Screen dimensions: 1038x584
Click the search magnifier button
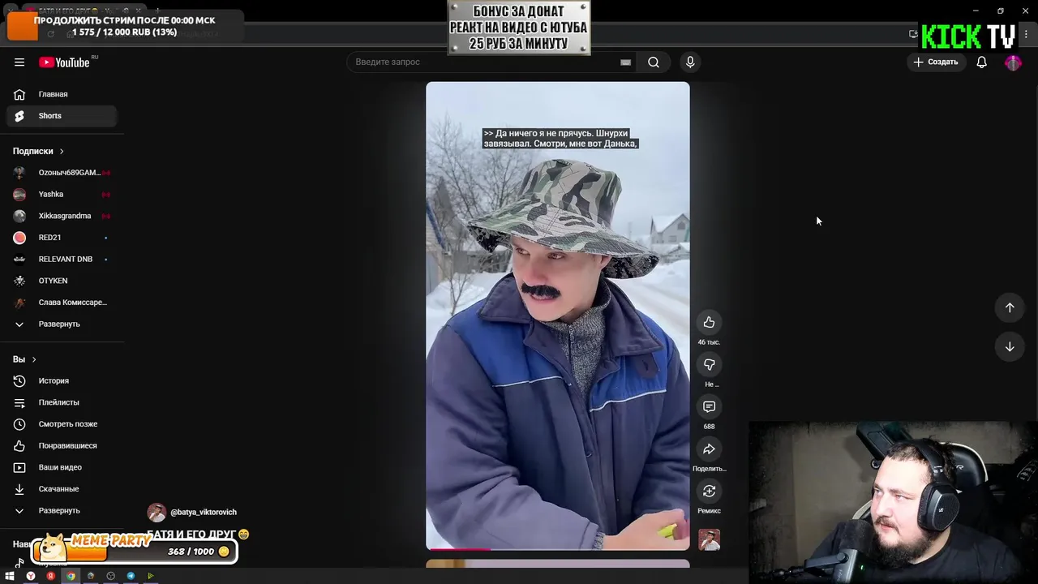[x=654, y=62]
